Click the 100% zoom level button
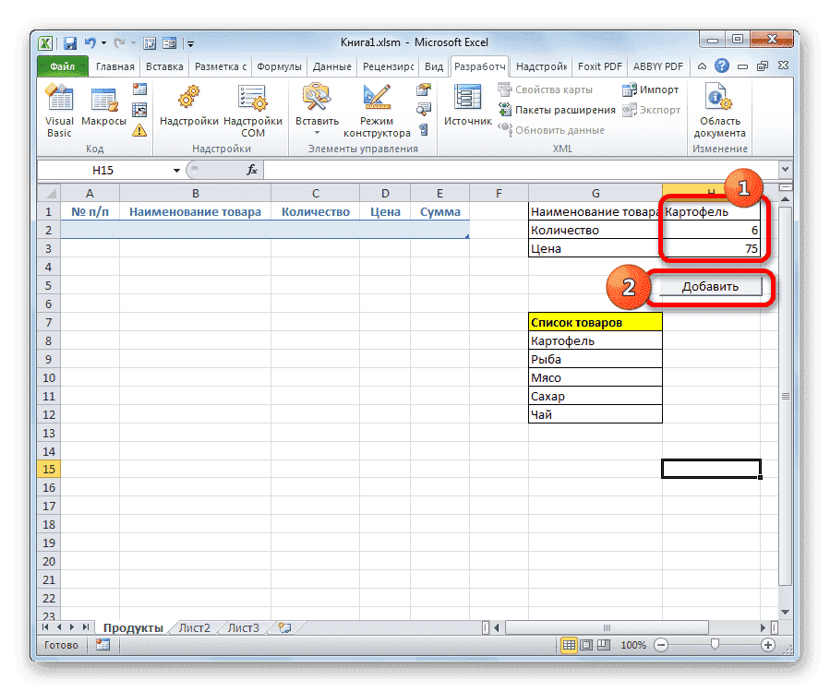The image size is (830, 692). pyautogui.click(x=634, y=645)
